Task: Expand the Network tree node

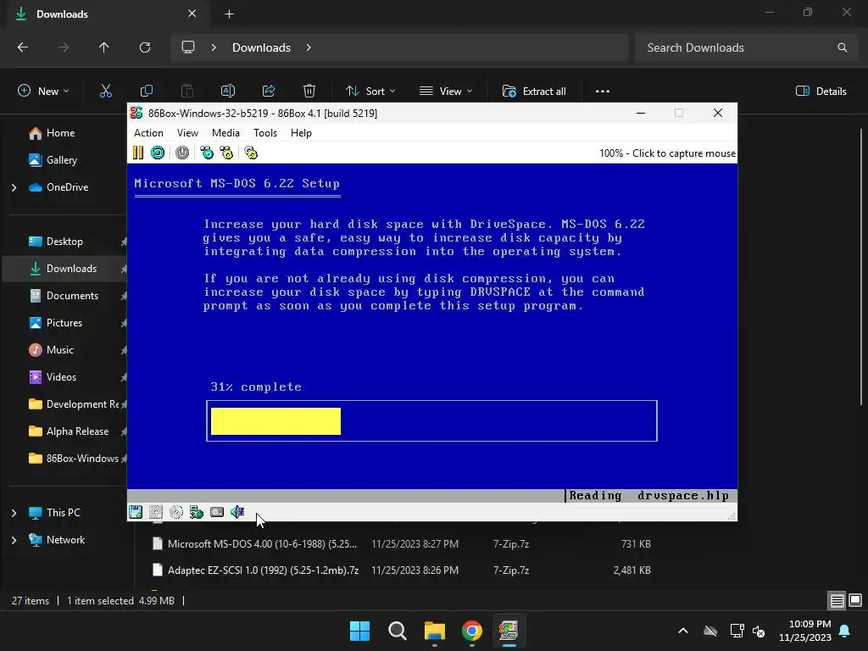Action: [x=14, y=540]
